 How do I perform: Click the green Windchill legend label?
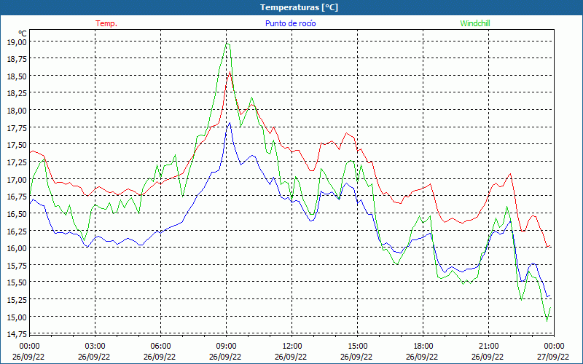pos(475,23)
